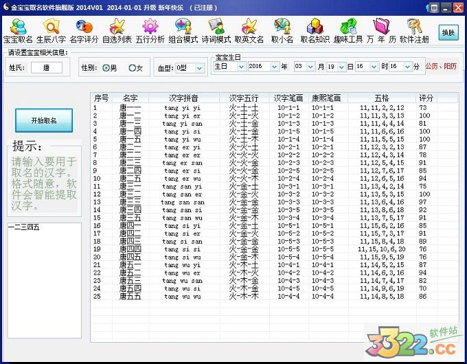Sort by the 名字 column header
The height and width of the screenshot is (364, 467).
click(130, 98)
